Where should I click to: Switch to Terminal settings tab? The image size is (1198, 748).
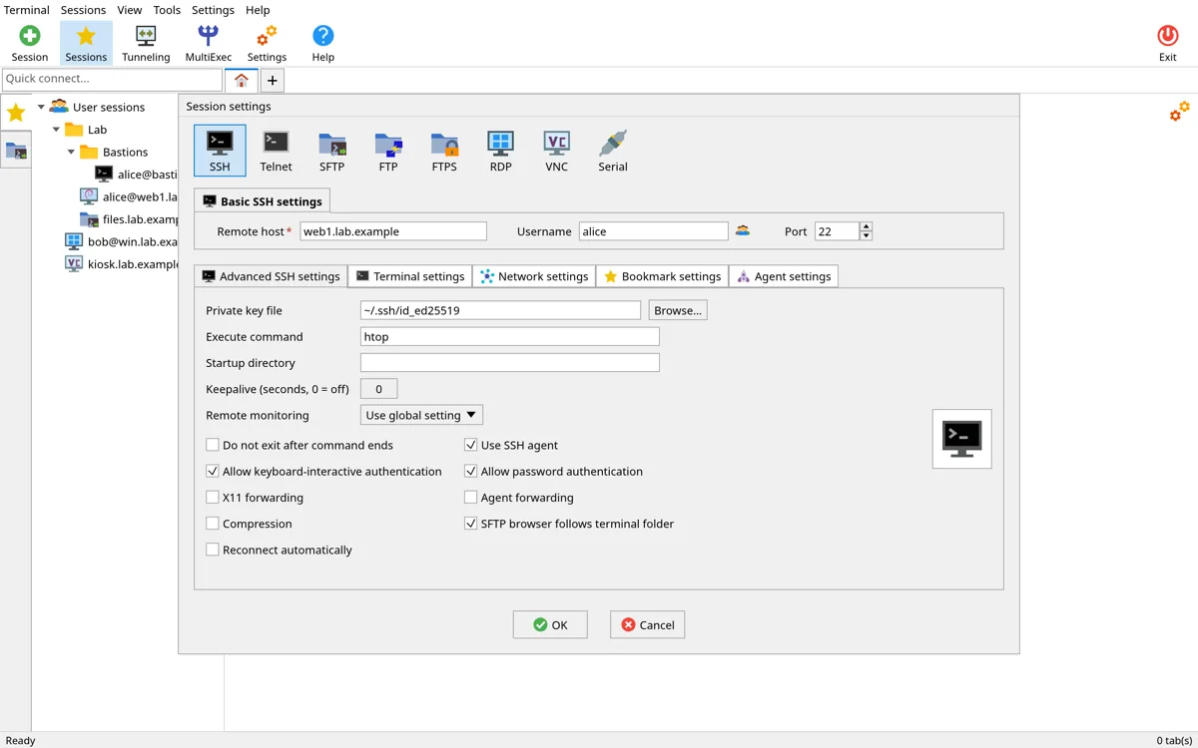click(410, 276)
